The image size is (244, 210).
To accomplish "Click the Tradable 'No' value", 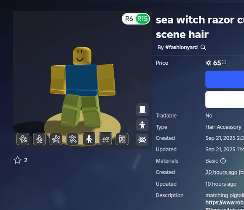I will pyautogui.click(x=209, y=115).
